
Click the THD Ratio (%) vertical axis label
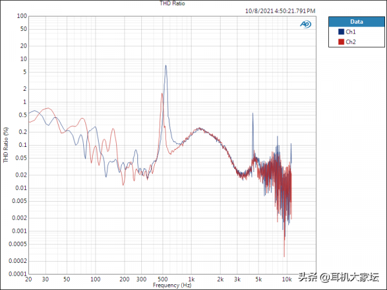click(6, 145)
